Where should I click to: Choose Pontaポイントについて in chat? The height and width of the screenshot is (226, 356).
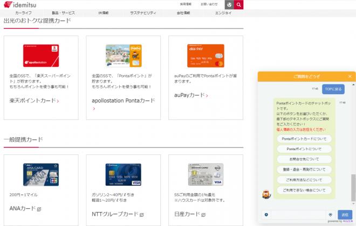[x=304, y=149]
